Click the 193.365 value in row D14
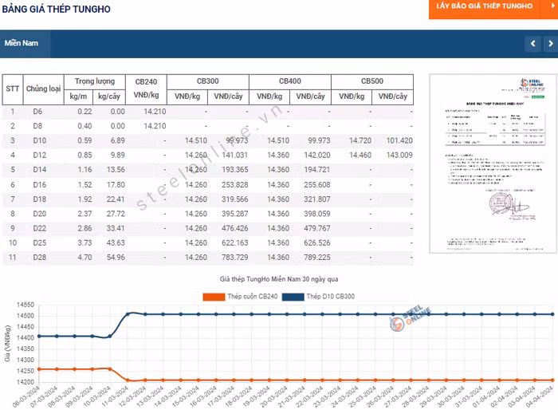 (x=235, y=170)
